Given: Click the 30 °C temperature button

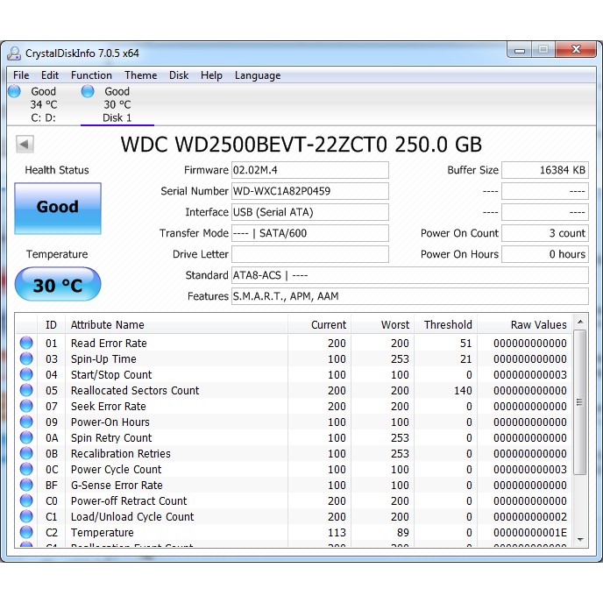Looking at the screenshot, I should [58, 285].
